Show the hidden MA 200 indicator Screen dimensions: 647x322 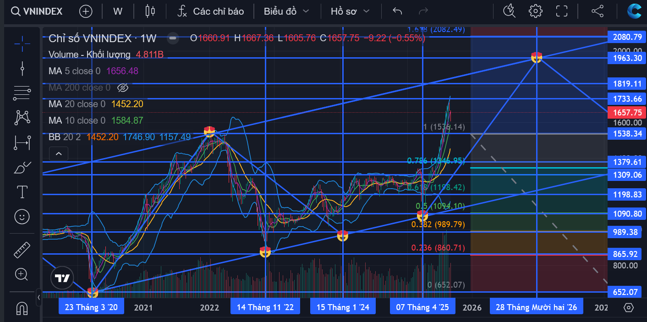pos(122,87)
